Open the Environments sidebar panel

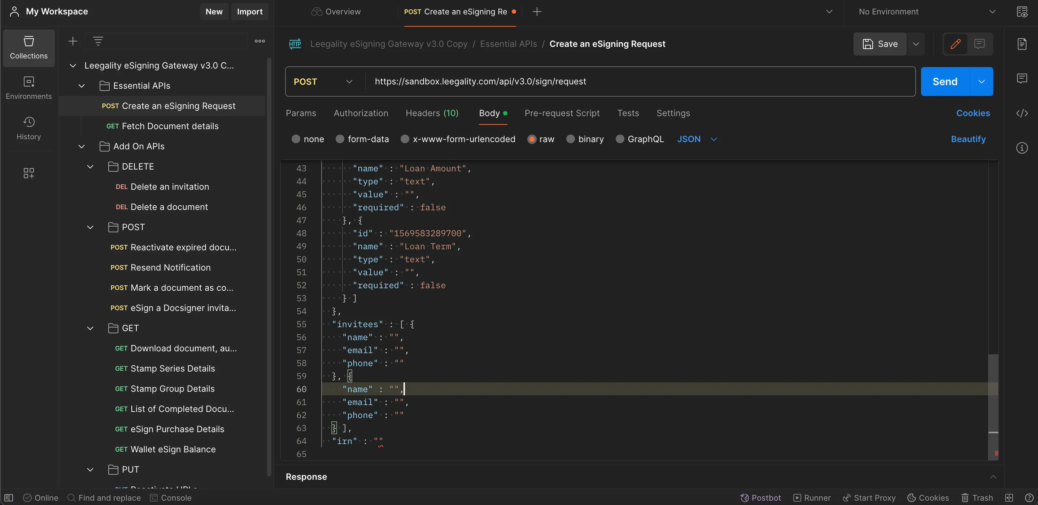pos(29,88)
